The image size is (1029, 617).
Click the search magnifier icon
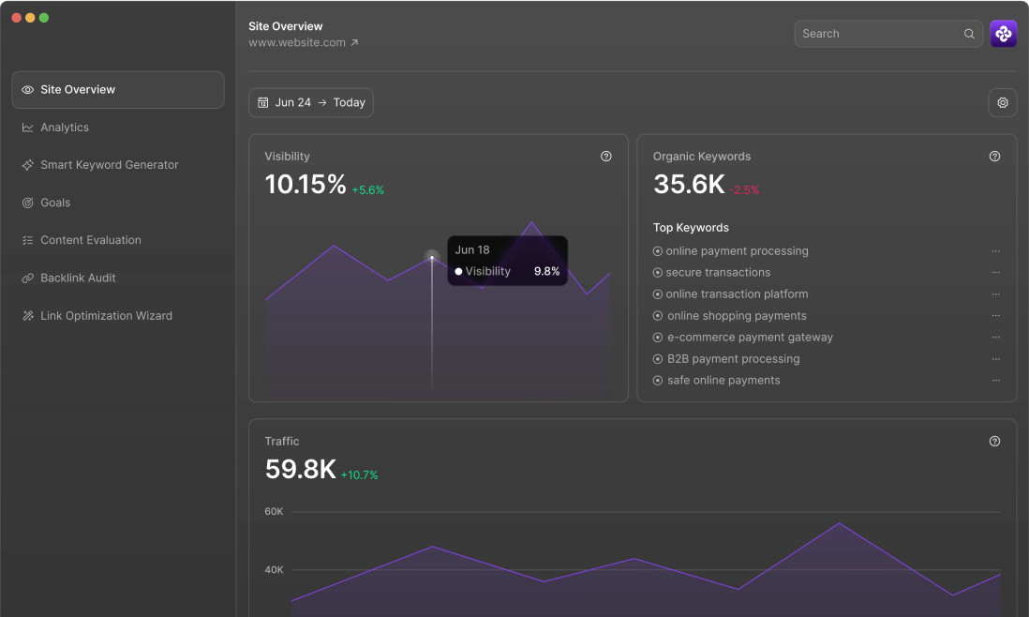[969, 34]
